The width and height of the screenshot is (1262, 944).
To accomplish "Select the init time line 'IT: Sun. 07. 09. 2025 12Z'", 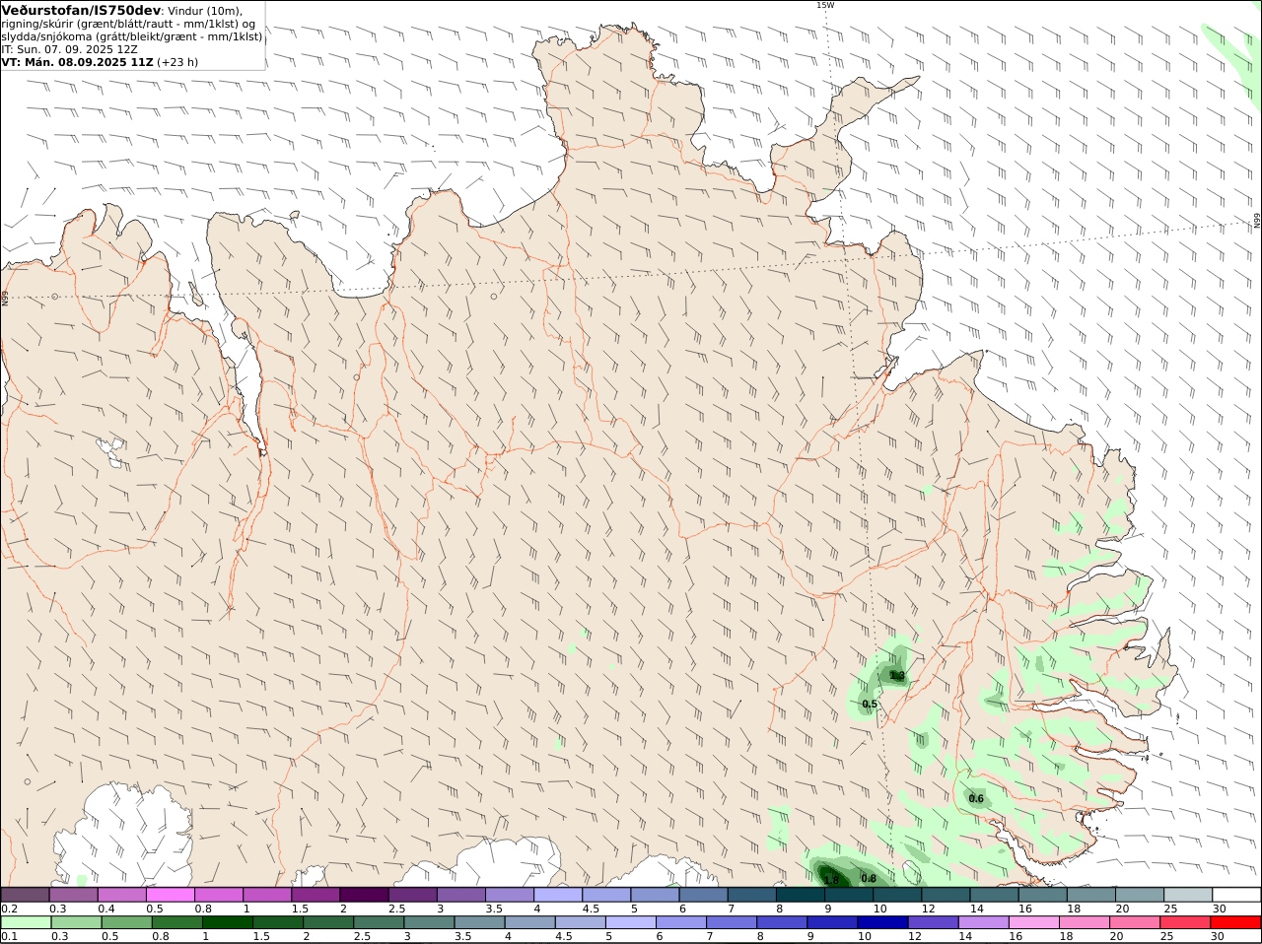I will coord(69,48).
